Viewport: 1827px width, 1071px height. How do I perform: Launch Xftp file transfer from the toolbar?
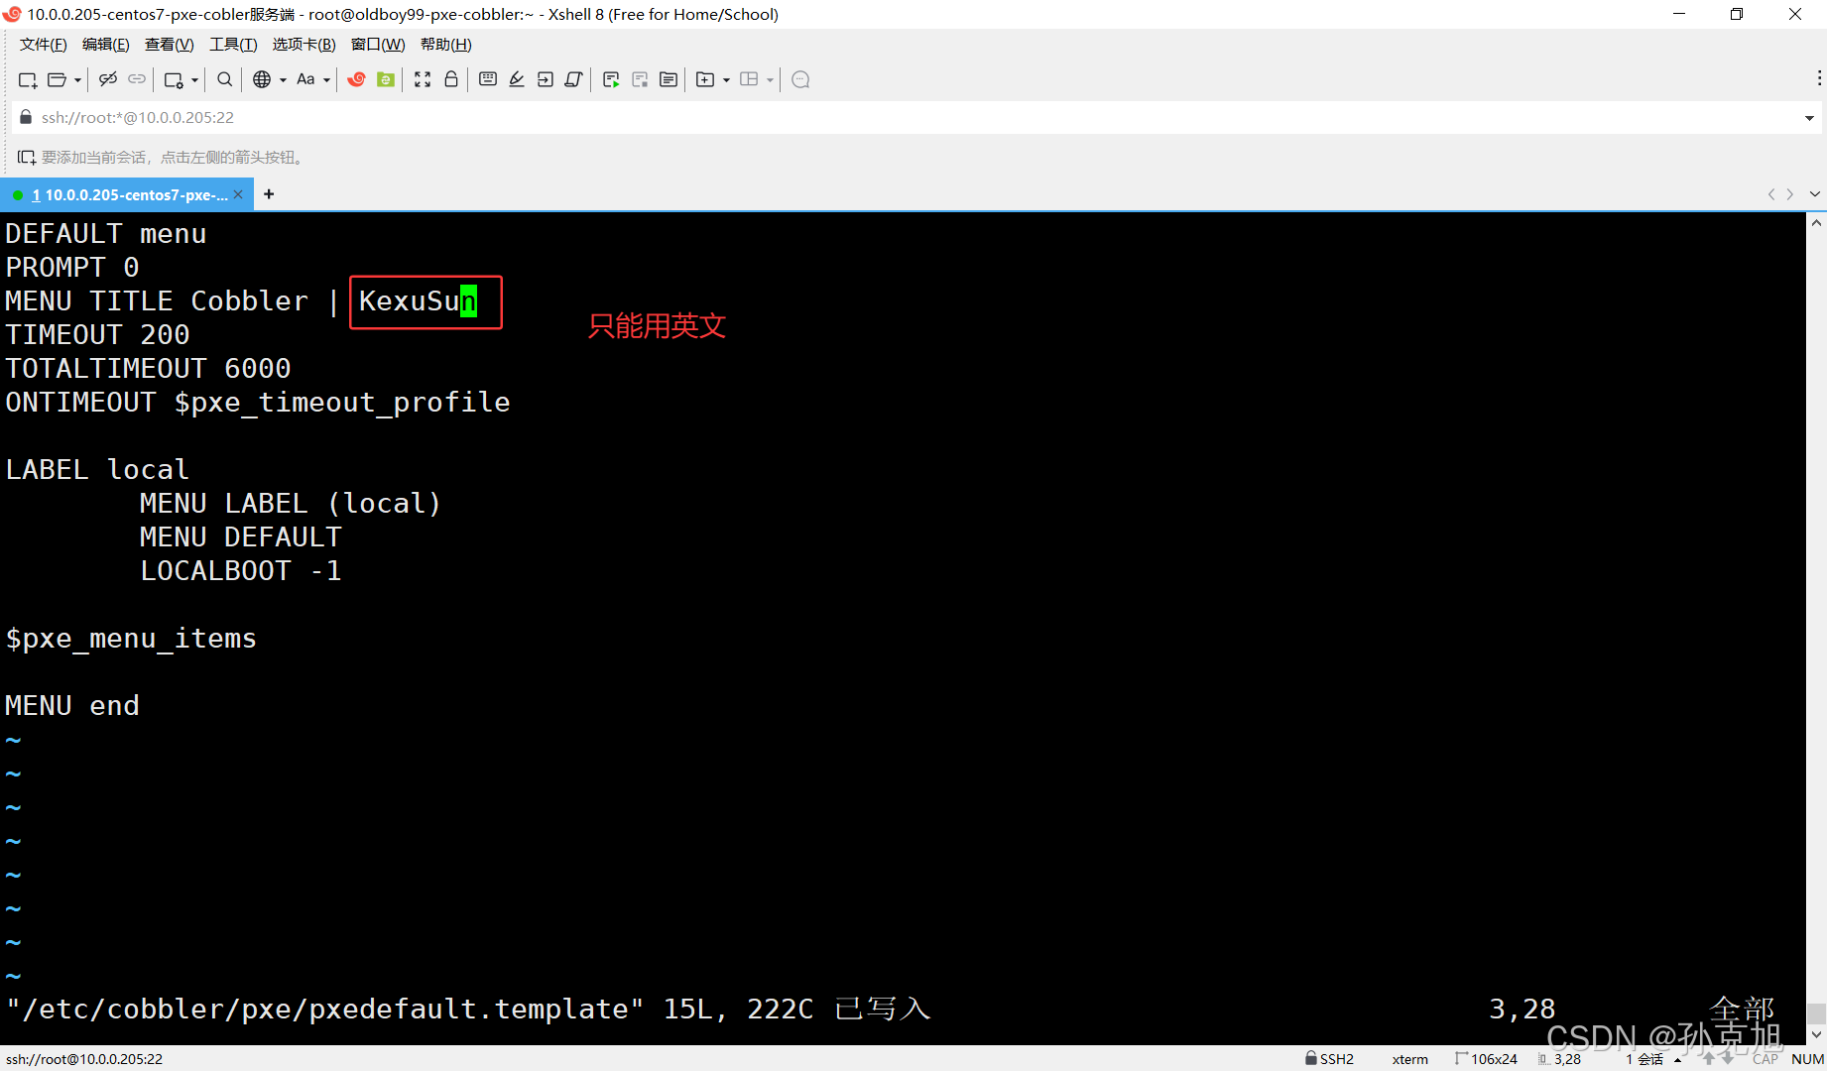tap(385, 79)
